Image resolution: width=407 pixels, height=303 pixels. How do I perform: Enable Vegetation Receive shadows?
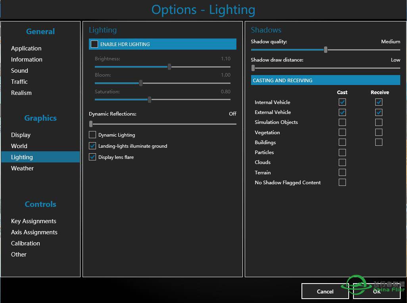pyautogui.click(x=379, y=132)
